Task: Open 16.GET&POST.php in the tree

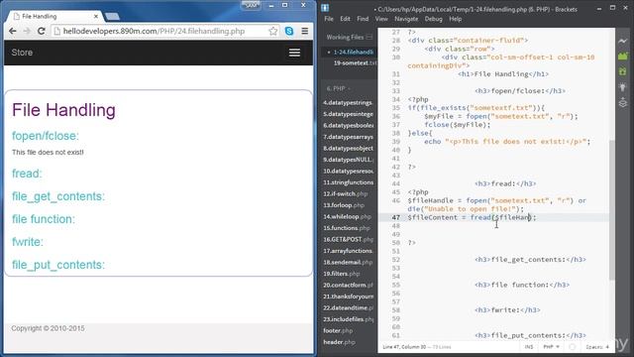Action: tap(348, 239)
